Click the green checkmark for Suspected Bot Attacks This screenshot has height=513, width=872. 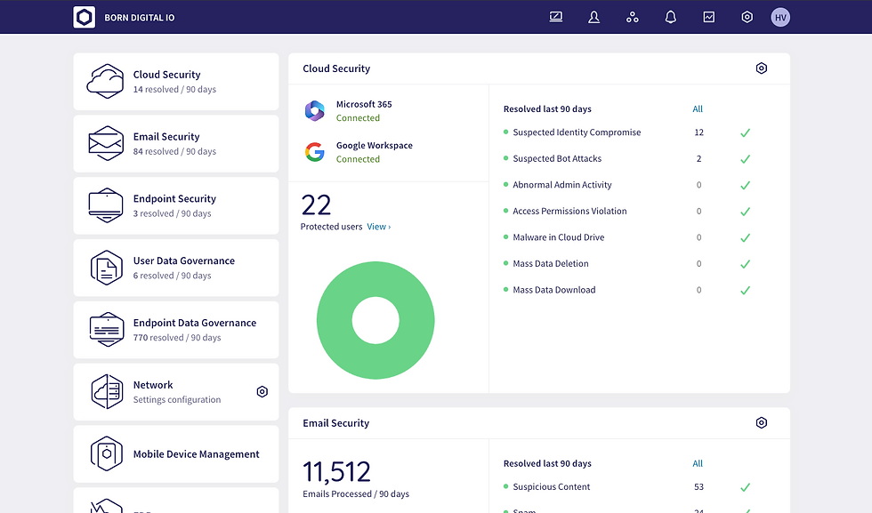pos(746,159)
